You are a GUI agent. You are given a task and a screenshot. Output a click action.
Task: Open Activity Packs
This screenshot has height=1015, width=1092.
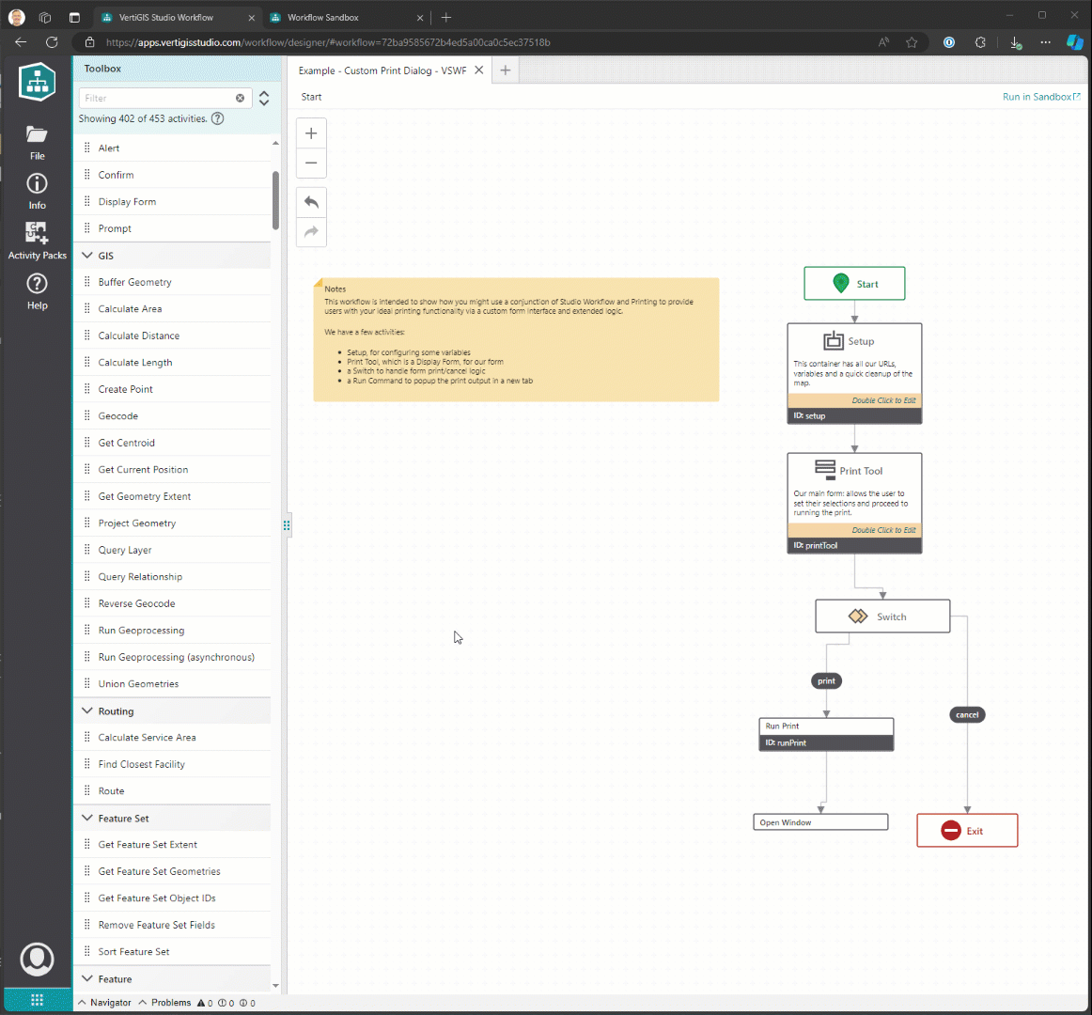click(x=37, y=241)
